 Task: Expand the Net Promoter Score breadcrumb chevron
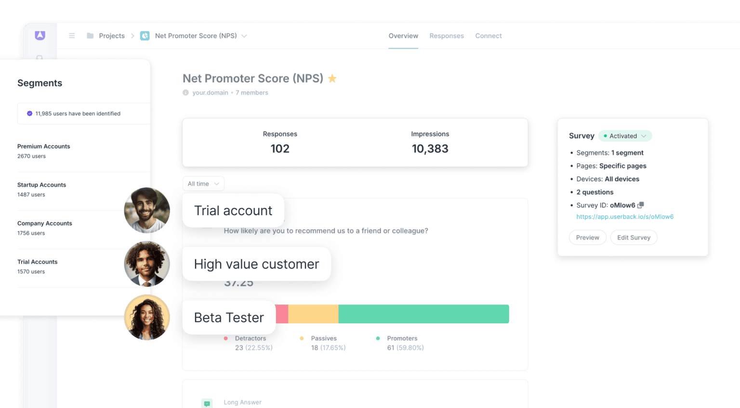click(244, 36)
